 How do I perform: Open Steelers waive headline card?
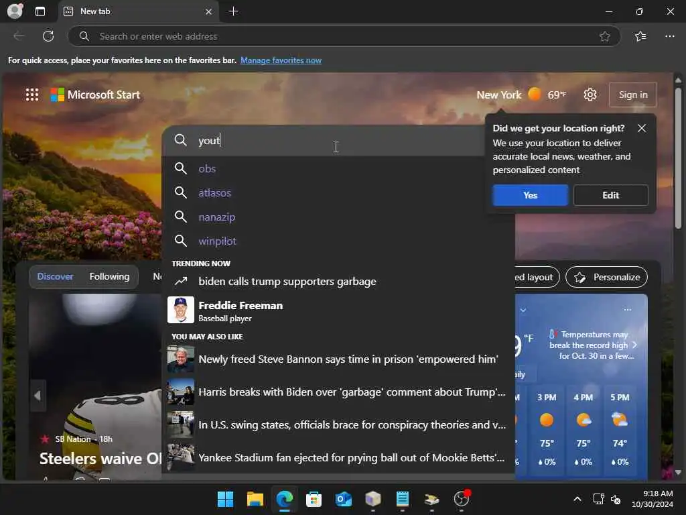point(100,459)
